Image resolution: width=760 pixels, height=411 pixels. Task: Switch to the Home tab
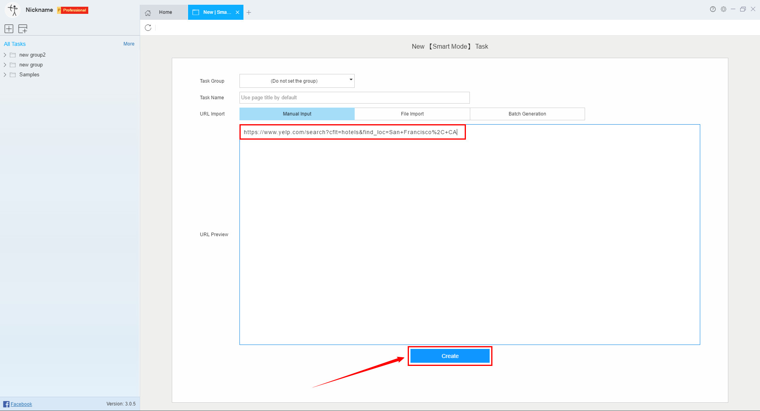[163, 12]
